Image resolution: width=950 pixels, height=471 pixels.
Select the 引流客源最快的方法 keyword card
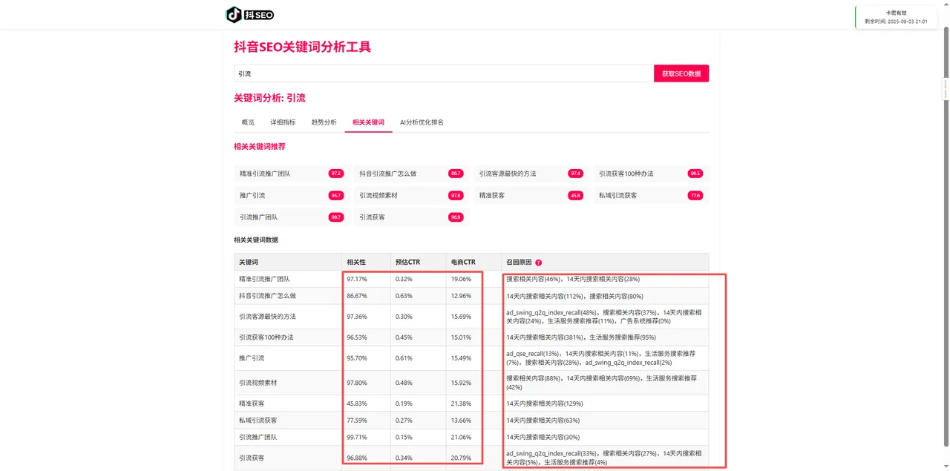tap(531, 174)
